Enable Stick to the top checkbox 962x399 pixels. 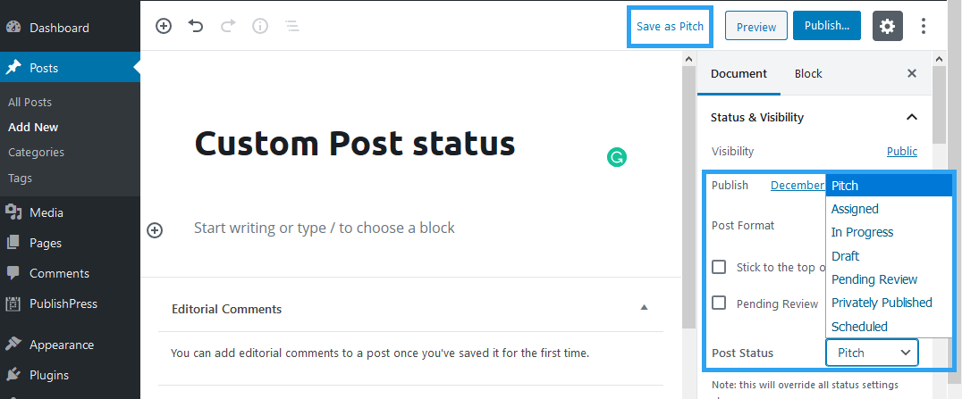point(719,267)
